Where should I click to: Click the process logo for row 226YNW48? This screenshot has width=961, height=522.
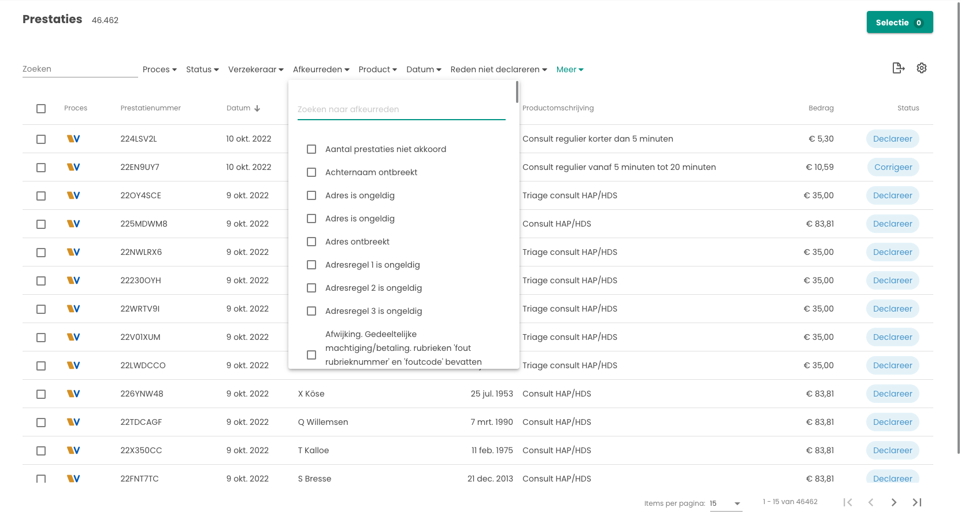tap(73, 394)
